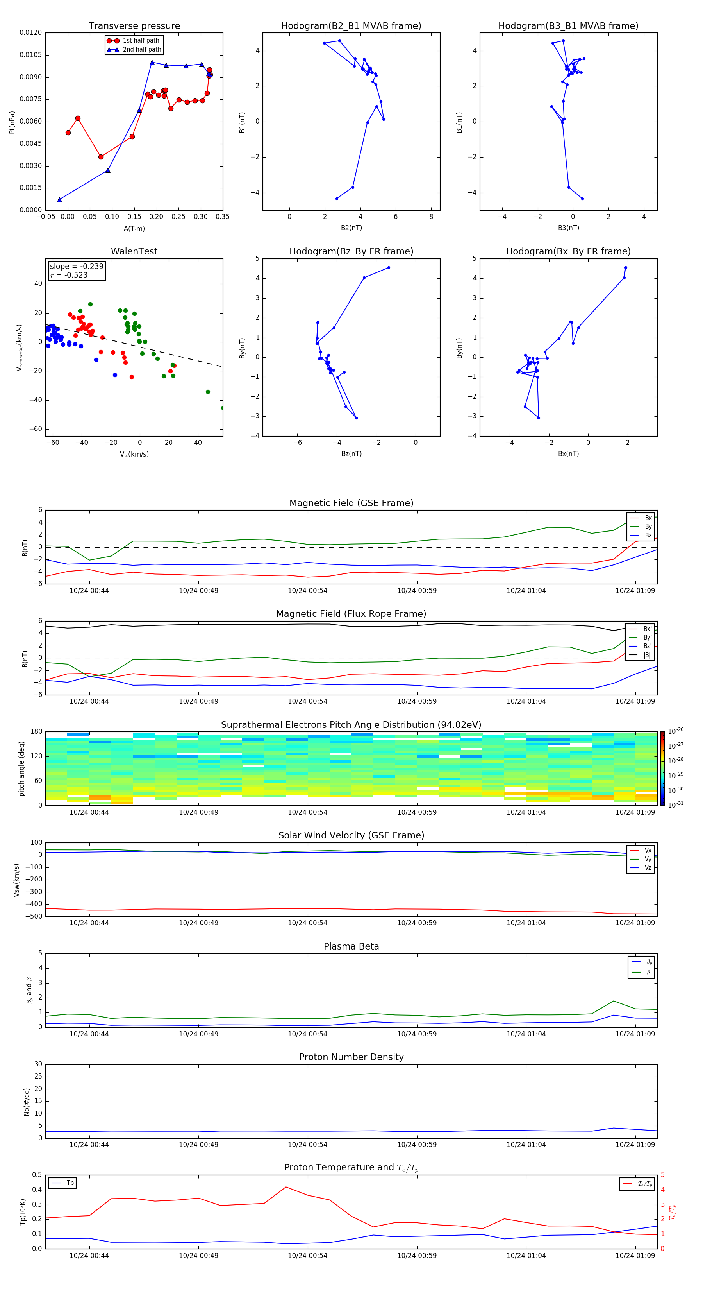The height and width of the screenshot is (1290, 703).
Task: Select 'Vz' in the velocity legend
Action: point(641,868)
